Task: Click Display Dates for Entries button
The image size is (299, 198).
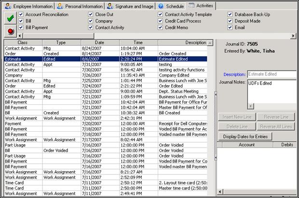Action: point(245,136)
